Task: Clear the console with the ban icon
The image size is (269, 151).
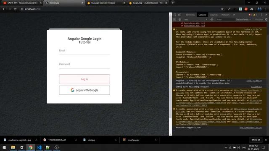Action: pos(179,20)
